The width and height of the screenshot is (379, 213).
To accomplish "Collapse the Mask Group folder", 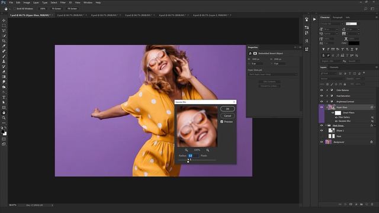I will (x=326, y=125).
